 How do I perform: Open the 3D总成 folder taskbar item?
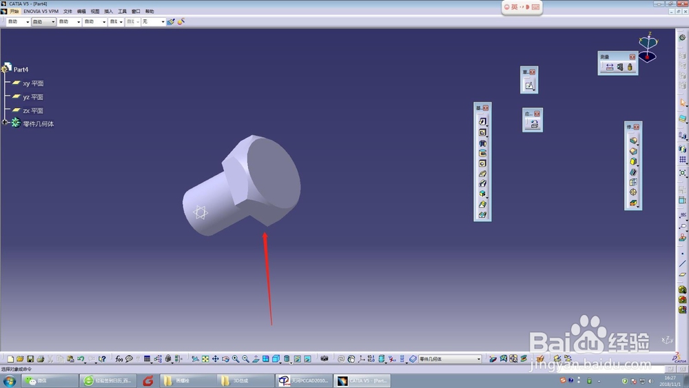tap(245, 380)
